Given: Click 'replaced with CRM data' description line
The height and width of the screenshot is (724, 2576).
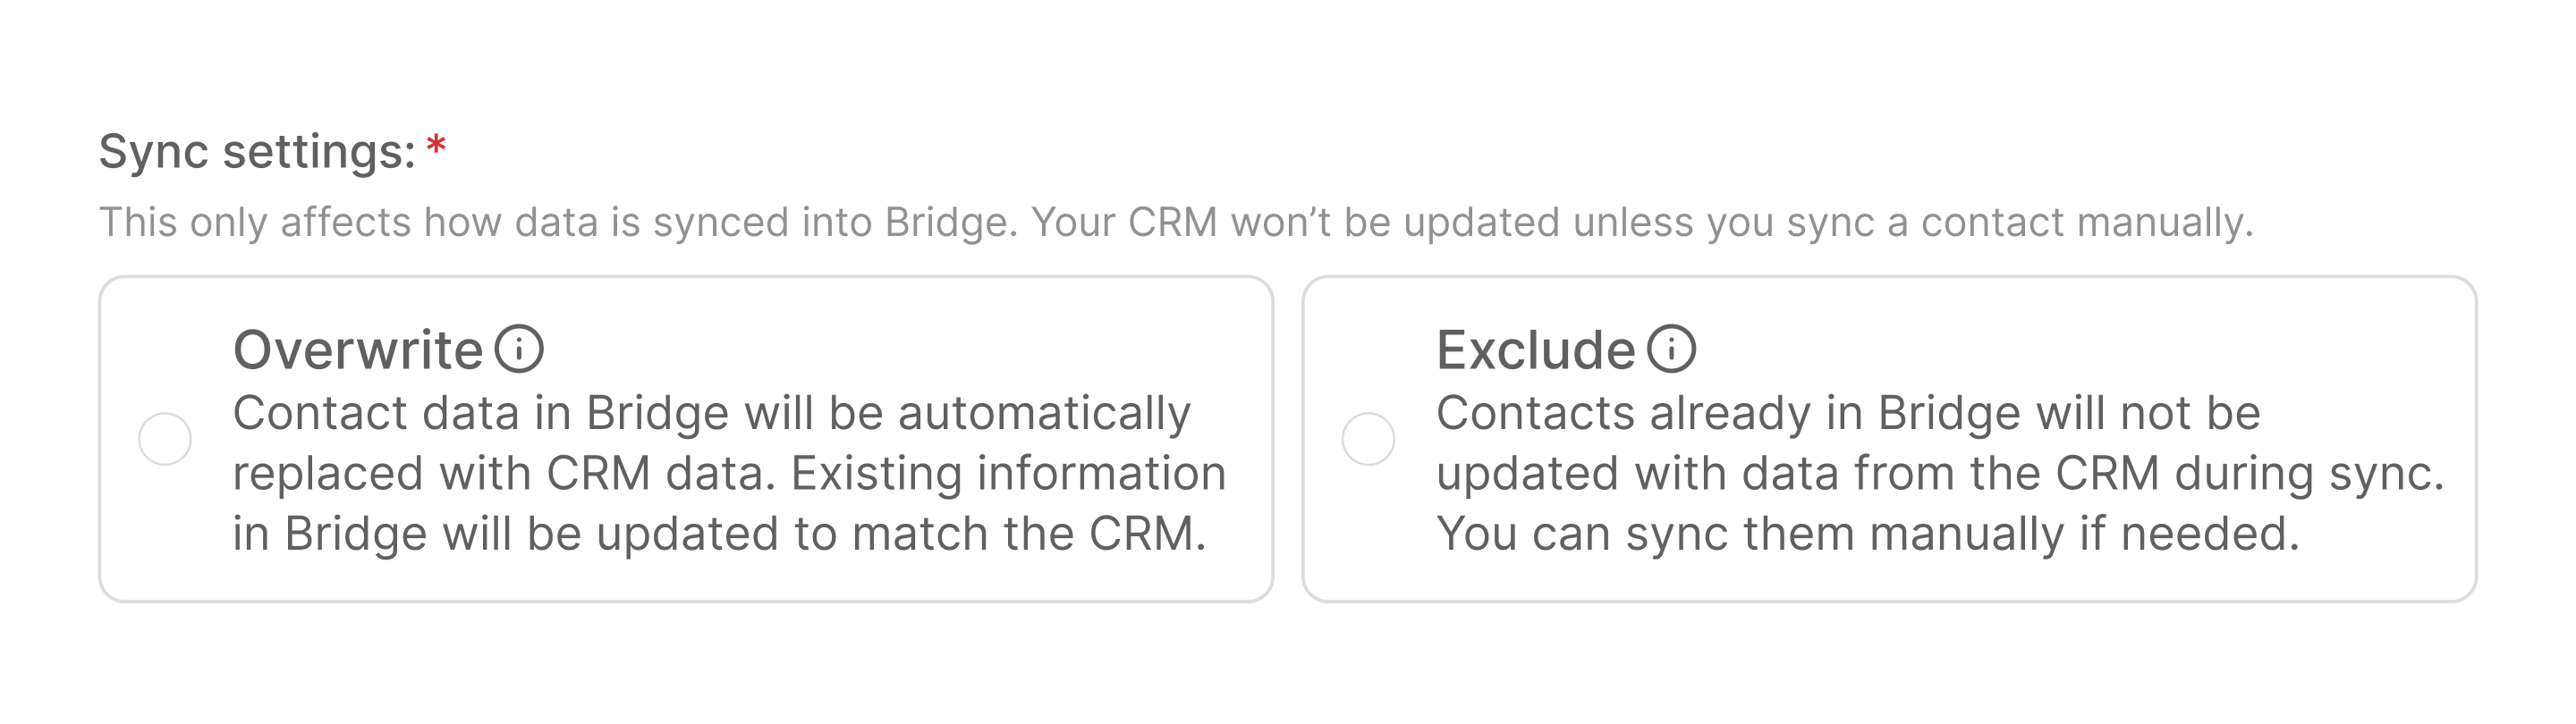Looking at the screenshot, I should [x=730, y=474].
